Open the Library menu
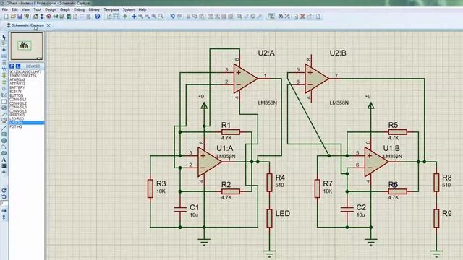463x260 pixels. [94, 9]
